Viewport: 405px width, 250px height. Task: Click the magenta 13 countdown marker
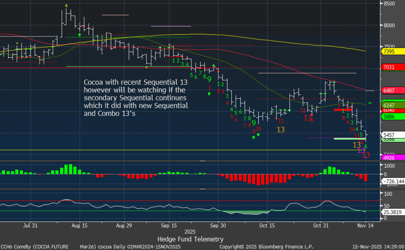point(361,150)
